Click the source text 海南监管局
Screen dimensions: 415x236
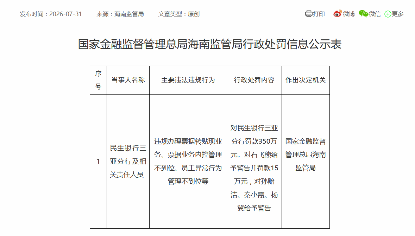click(129, 14)
